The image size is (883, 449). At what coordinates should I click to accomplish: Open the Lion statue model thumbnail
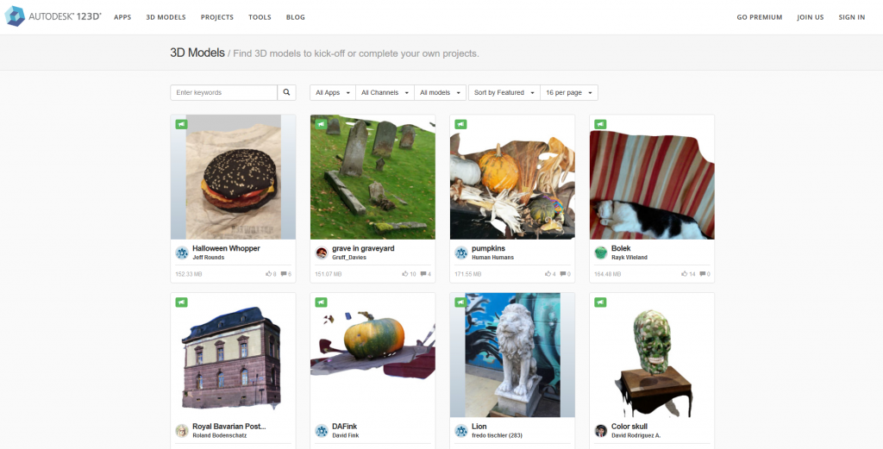pyautogui.click(x=512, y=354)
